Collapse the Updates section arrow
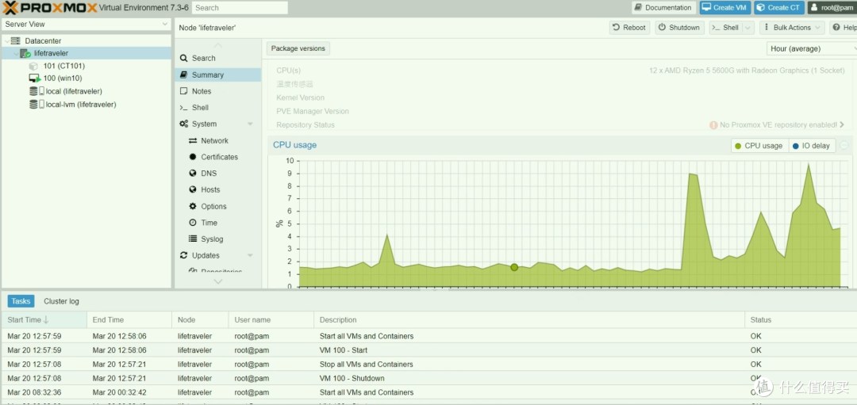This screenshot has height=405, width=857. coord(250,255)
